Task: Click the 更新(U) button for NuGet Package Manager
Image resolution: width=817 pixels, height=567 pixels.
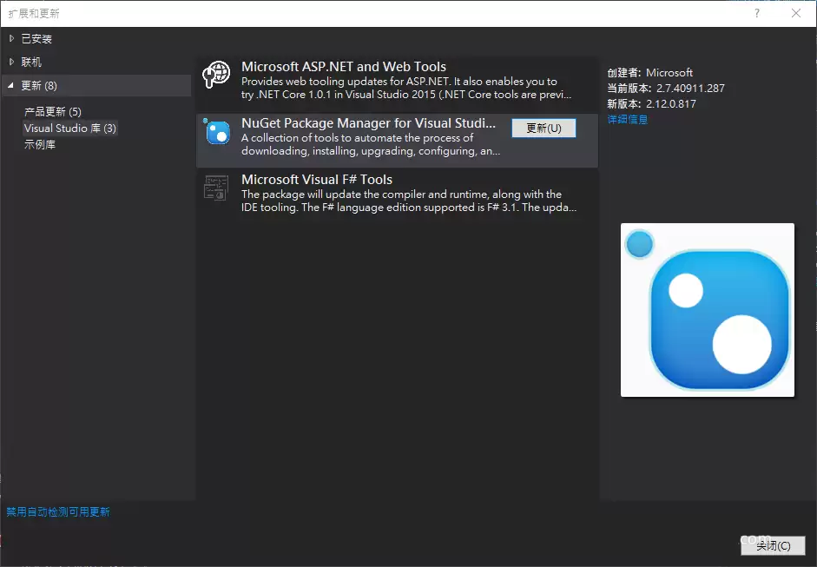Action: point(544,128)
